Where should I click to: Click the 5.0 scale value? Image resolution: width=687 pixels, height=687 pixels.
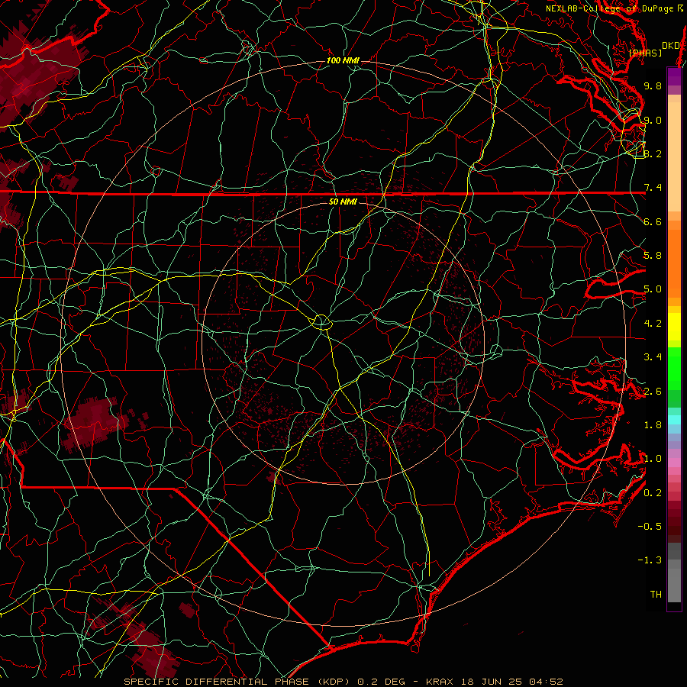tap(653, 289)
